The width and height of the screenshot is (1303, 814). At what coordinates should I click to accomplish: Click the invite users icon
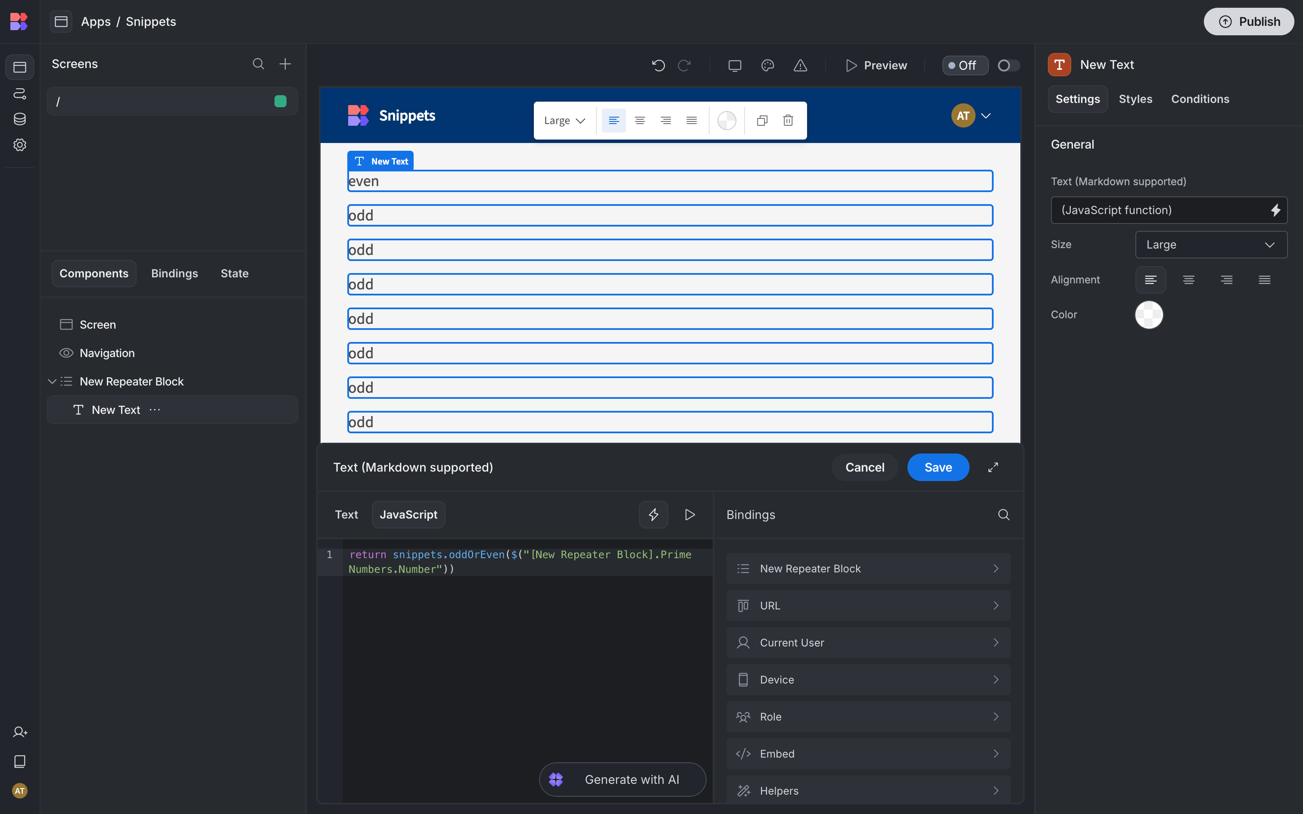click(20, 732)
